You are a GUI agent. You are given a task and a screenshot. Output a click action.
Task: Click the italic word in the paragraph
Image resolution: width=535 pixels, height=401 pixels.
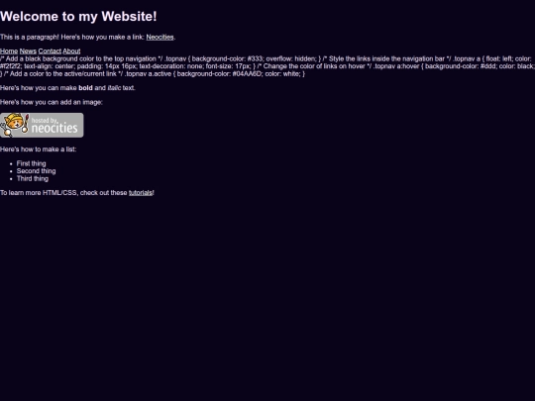tap(114, 88)
